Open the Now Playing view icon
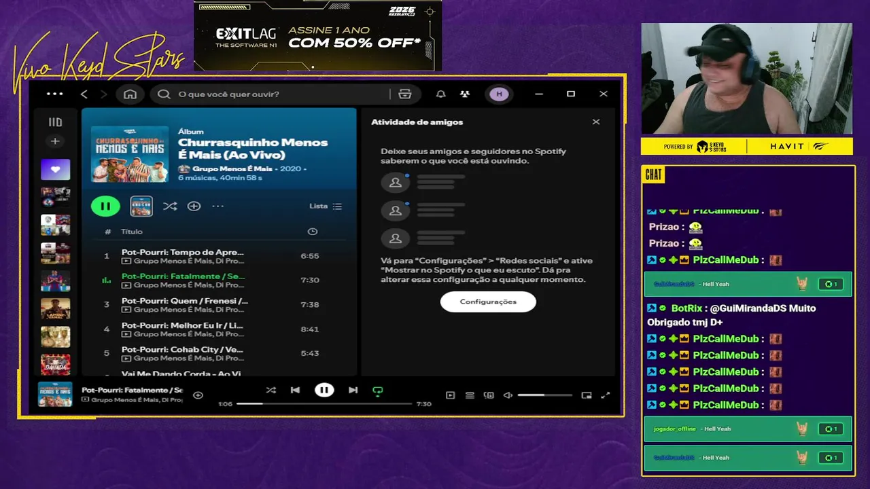This screenshot has width=870, height=489. 450,395
